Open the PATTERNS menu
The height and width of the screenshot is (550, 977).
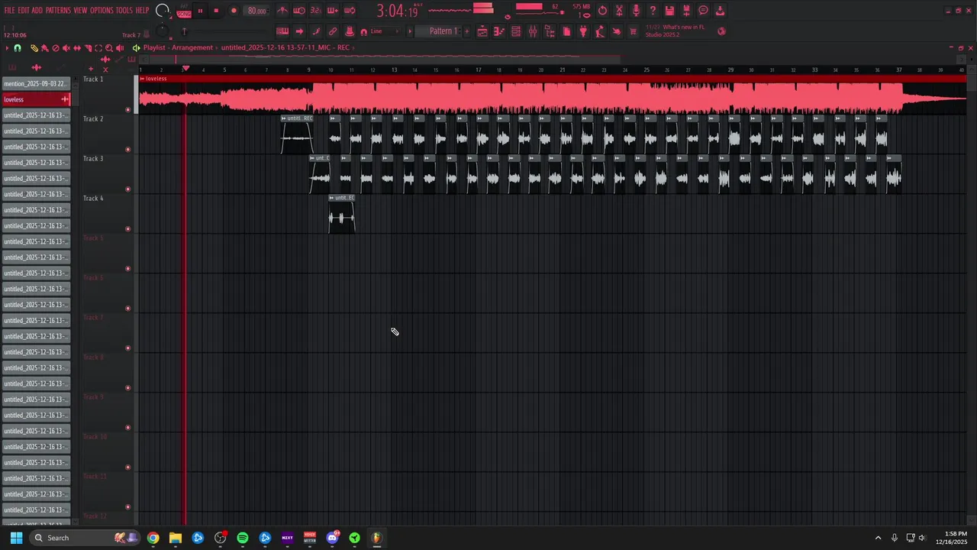58,11
